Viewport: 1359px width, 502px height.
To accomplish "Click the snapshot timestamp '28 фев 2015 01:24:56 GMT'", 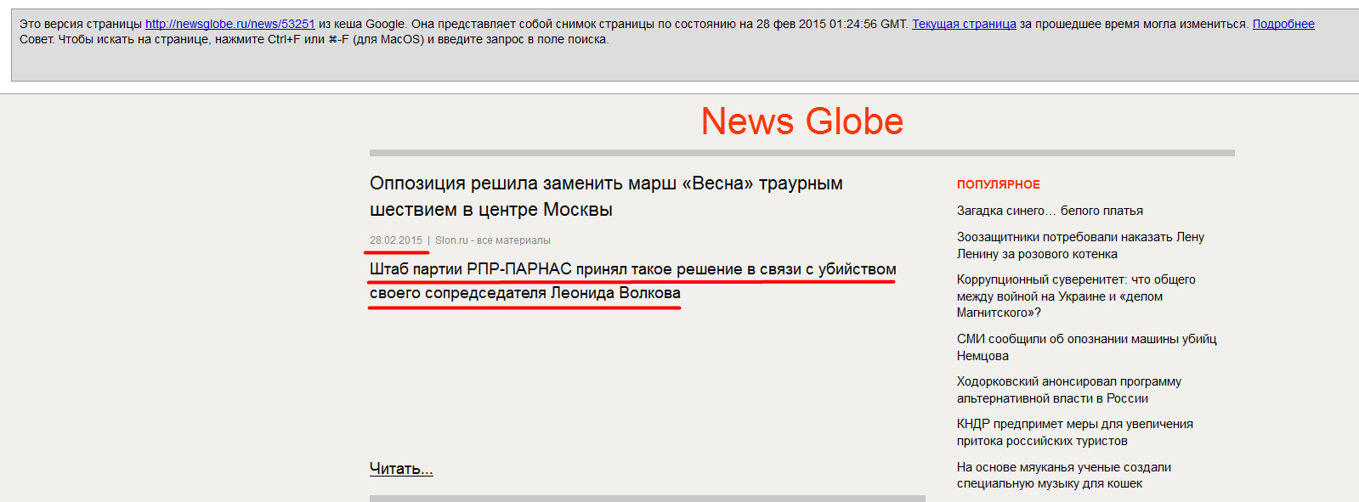I will pyautogui.click(x=831, y=24).
